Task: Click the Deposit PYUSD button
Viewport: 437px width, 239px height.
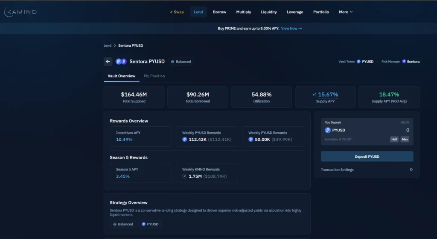Action: tap(367, 156)
